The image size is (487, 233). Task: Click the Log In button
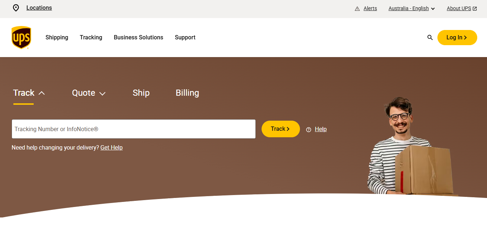pos(457,37)
